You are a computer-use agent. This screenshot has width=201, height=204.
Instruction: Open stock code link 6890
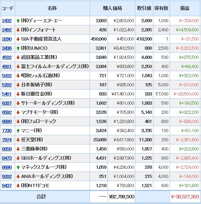pyautogui.click(x=7, y=122)
